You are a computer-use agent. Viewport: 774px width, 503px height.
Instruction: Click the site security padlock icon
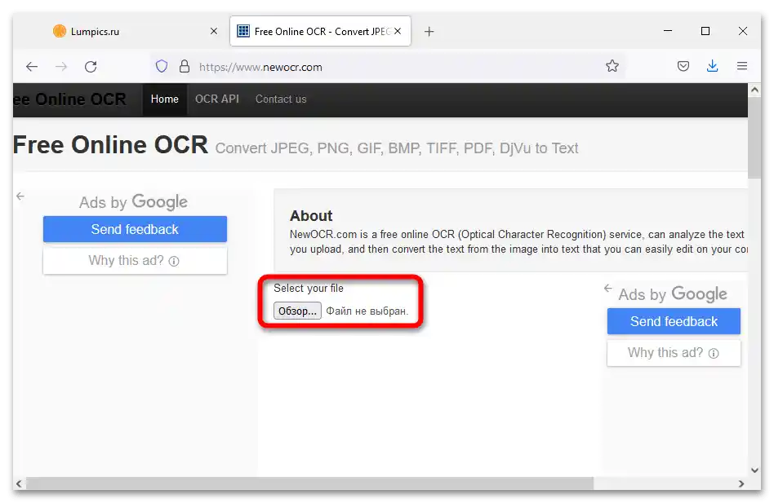(x=185, y=67)
